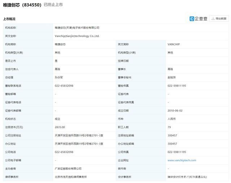Image resolution: width=231 pixels, height=183 pixels.
Task: Click the 机构简称 value 唯捷创芯
Action: [60, 44]
